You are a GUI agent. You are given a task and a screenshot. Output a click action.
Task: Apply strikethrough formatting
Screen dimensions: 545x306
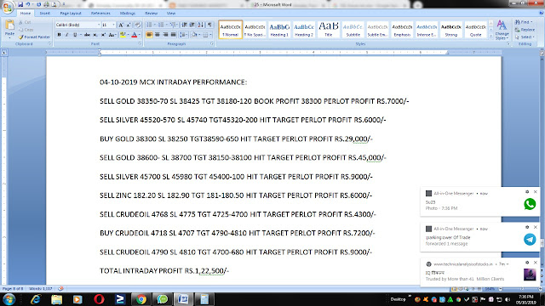coord(87,35)
